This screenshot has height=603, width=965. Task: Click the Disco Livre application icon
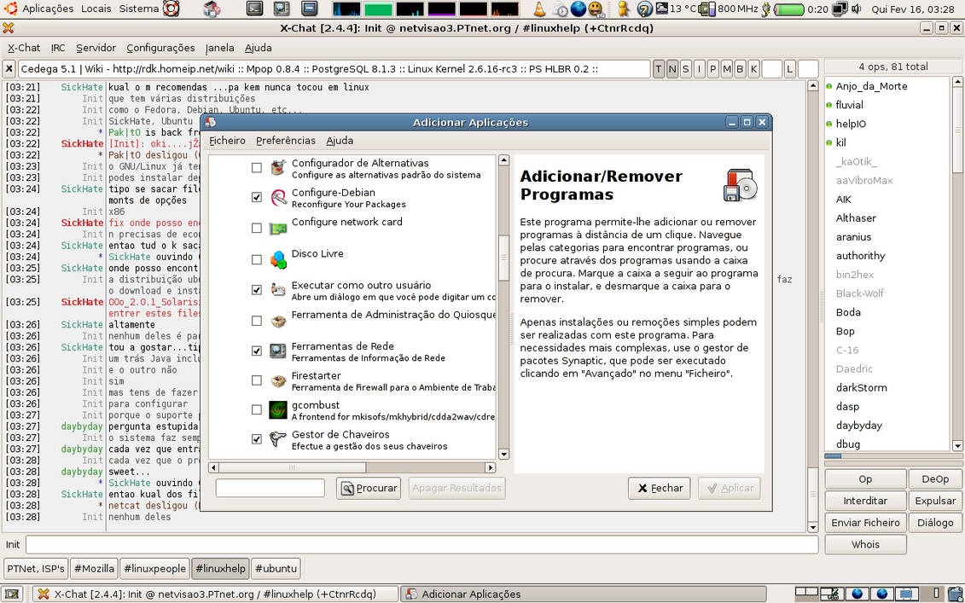pos(278,258)
